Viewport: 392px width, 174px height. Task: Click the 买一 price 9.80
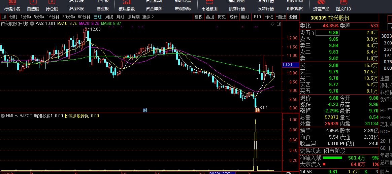coord(334,66)
